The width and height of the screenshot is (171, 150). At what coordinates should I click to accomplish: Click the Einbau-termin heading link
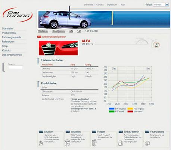[131, 132]
